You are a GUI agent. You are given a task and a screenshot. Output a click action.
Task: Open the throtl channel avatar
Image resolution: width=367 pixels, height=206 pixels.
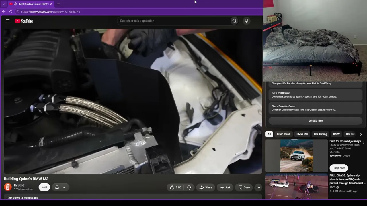tap(8, 187)
